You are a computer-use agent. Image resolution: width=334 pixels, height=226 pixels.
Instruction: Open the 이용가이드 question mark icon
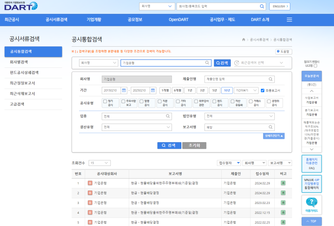[312, 202]
